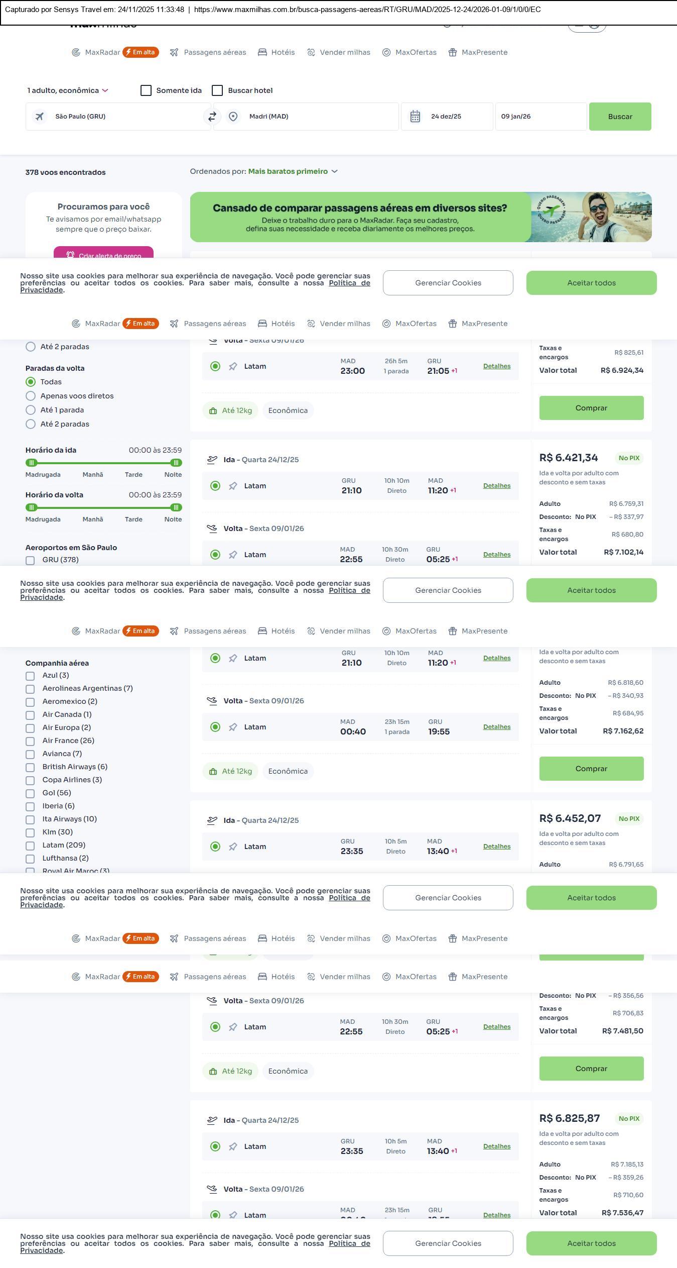
Task: Open the Mais baratos primeiro sort dropdown
Action: tap(293, 171)
